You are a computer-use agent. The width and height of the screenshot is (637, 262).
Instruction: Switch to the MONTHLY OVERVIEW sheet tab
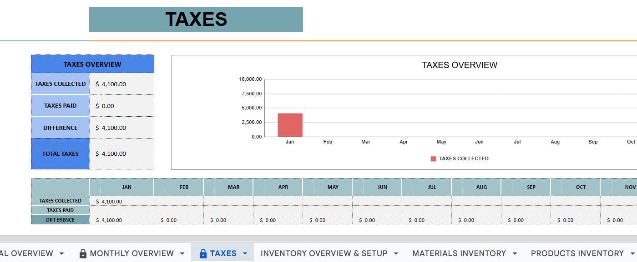pyautogui.click(x=131, y=253)
